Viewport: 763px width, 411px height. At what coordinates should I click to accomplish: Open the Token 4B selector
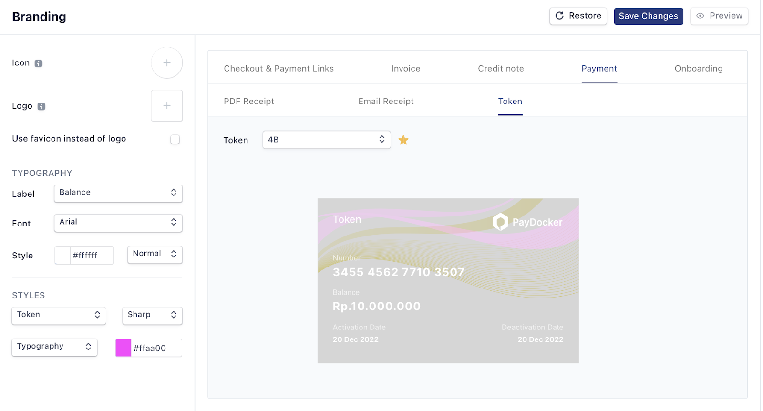(x=327, y=140)
